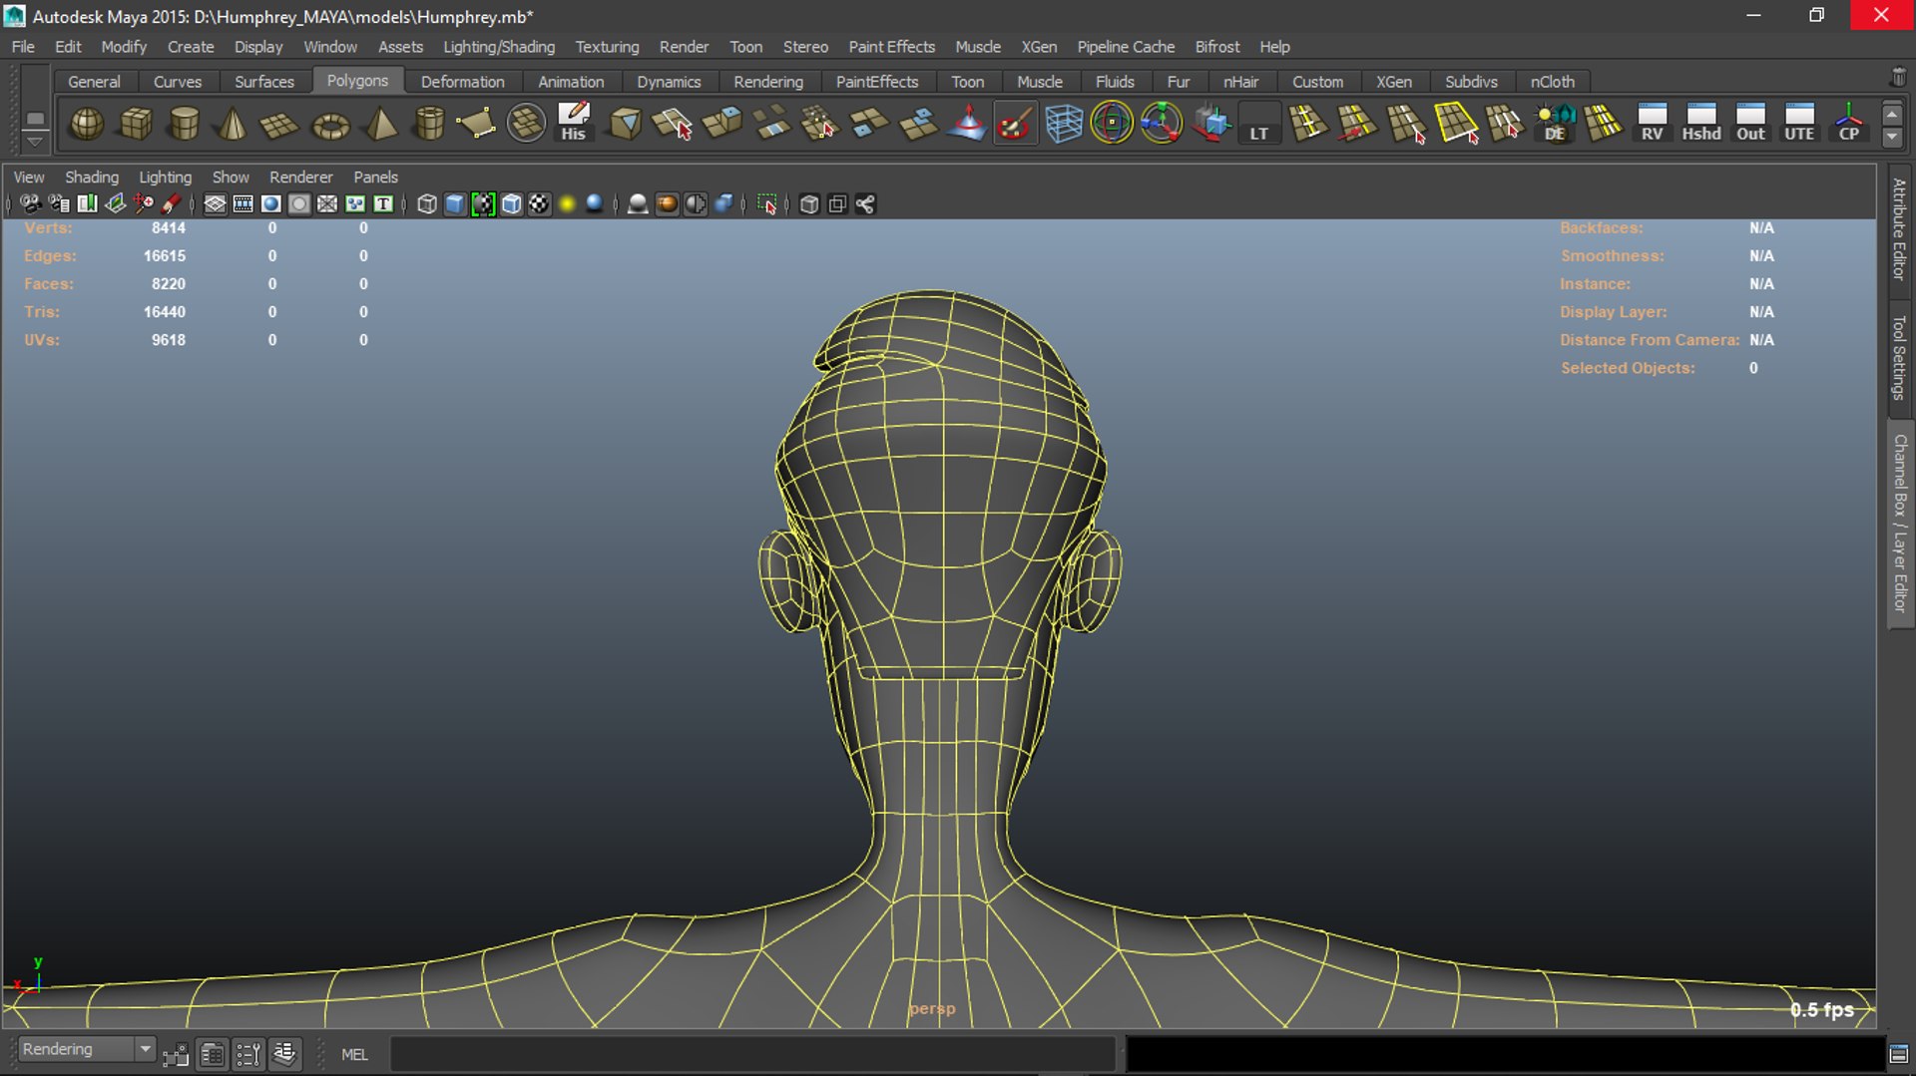Create a polygon torus from the shelf

(330, 124)
